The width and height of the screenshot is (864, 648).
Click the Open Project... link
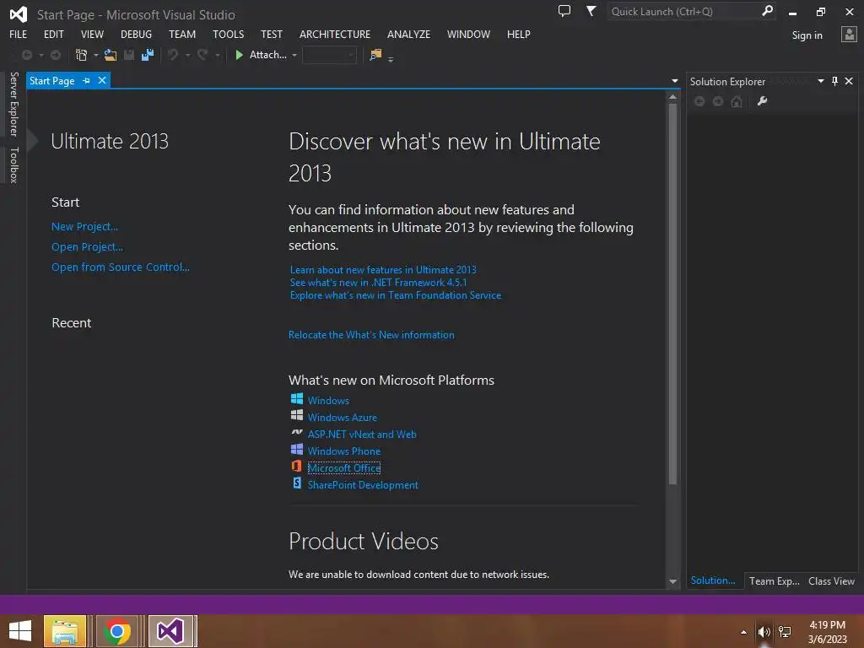87,247
